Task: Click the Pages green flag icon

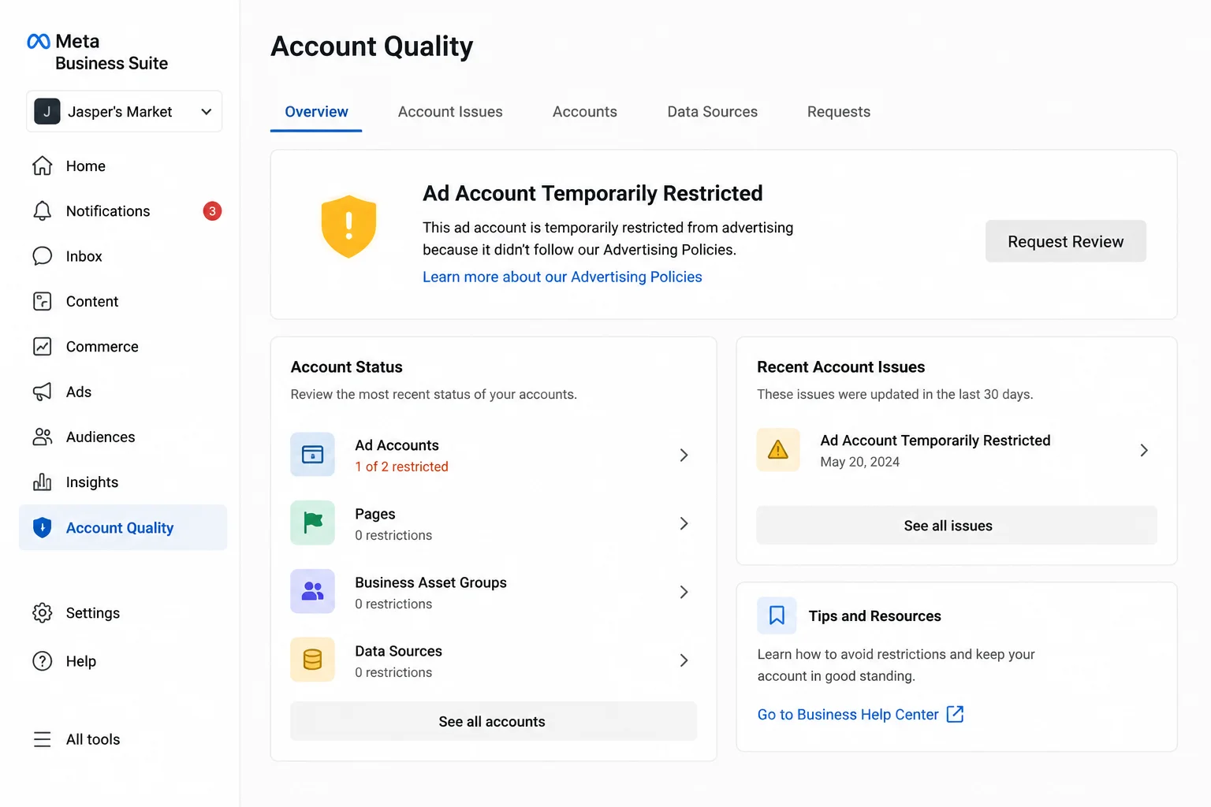Action: click(313, 523)
